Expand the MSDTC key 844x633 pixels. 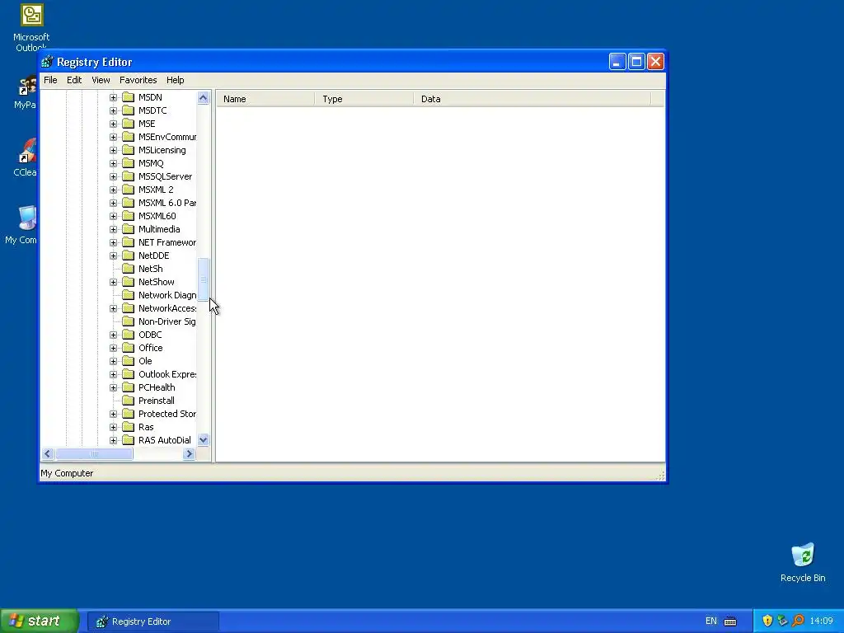(x=113, y=110)
